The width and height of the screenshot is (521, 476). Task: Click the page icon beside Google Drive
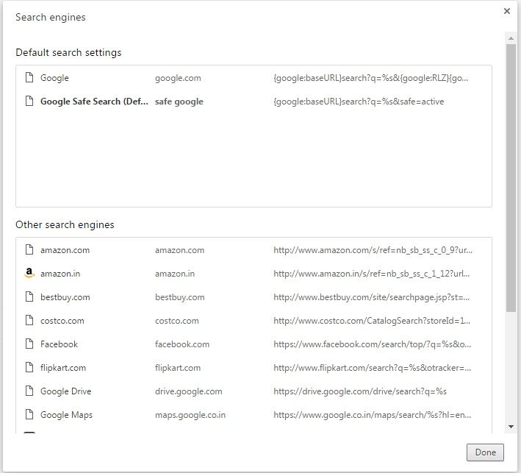(29, 391)
